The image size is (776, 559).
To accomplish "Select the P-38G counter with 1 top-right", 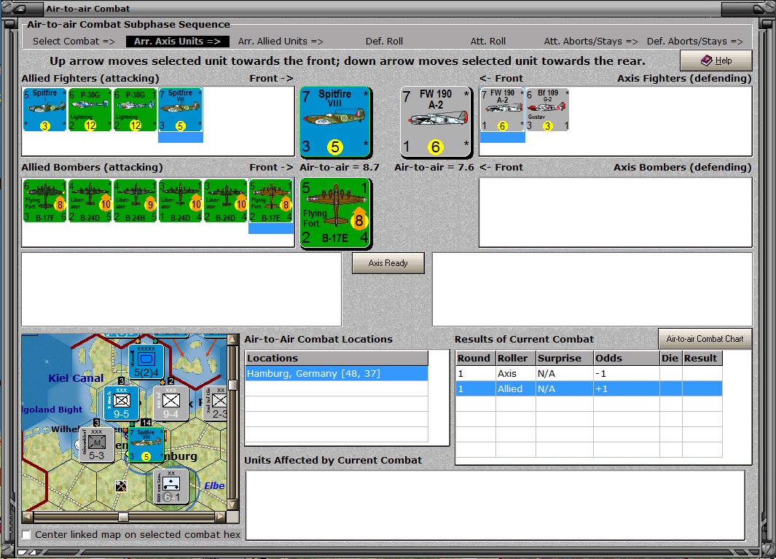I will click(135, 110).
